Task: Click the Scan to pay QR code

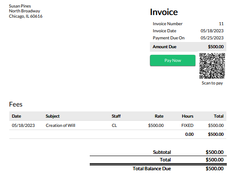Action: click(212, 66)
